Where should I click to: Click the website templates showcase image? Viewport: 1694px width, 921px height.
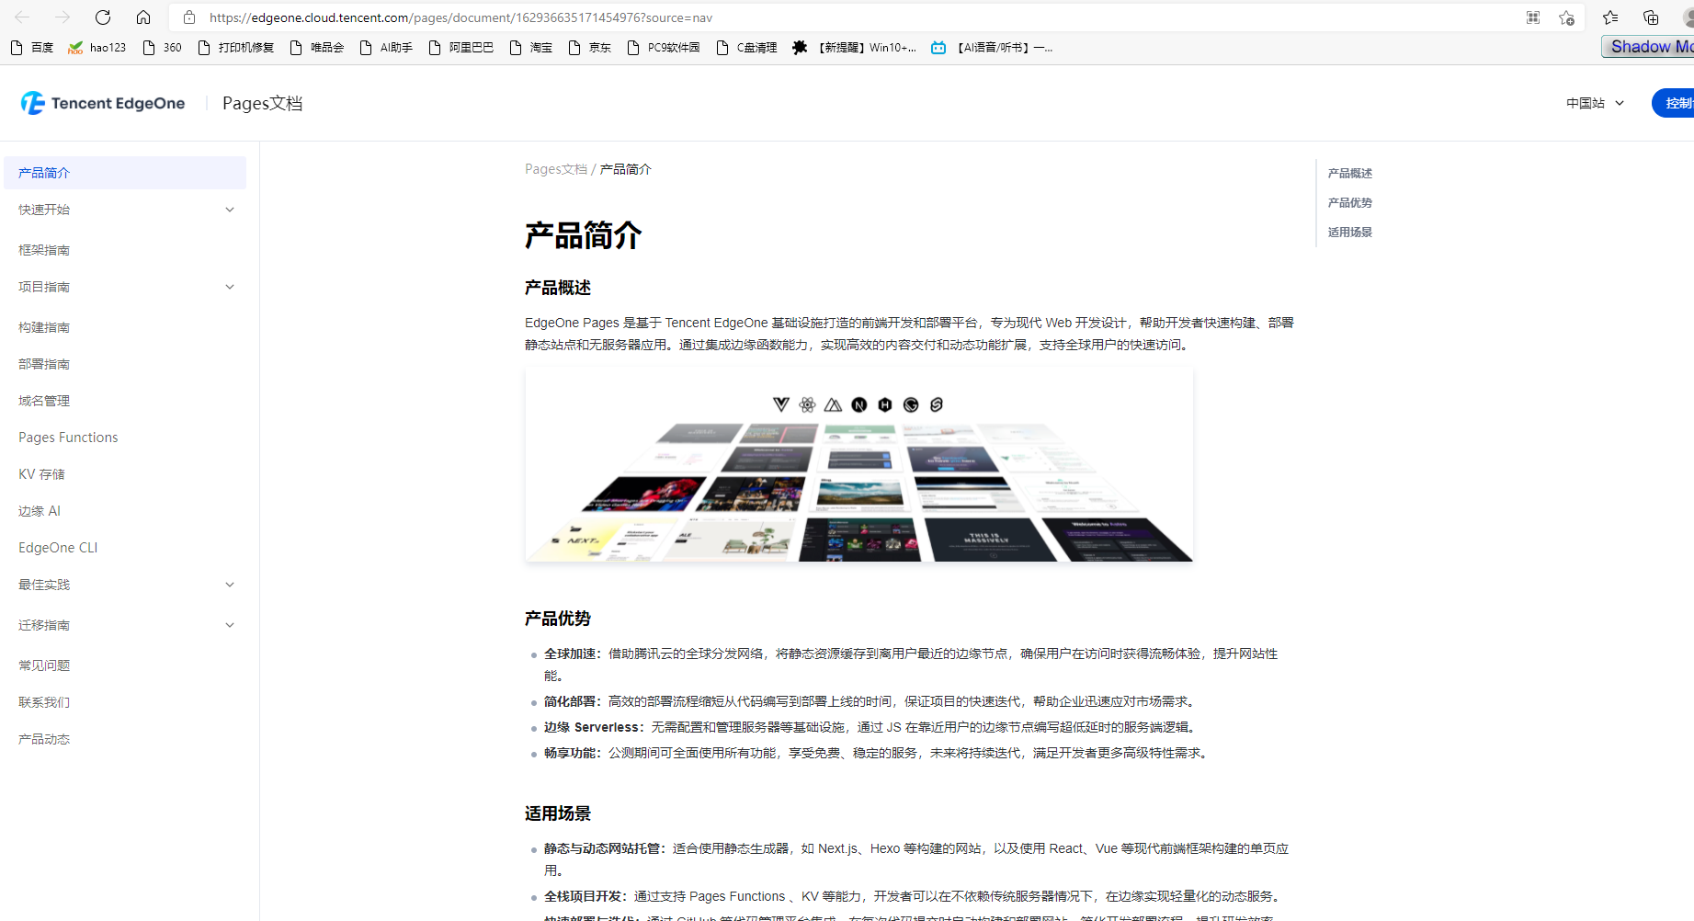[859, 464]
